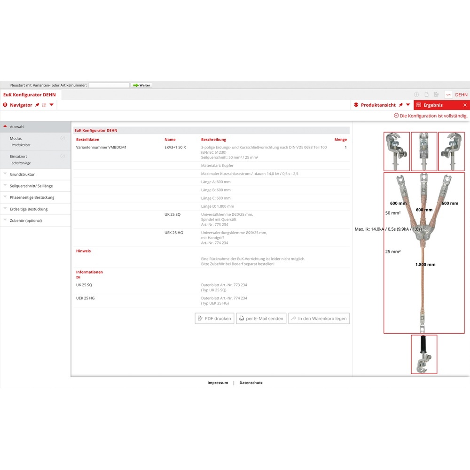Click the pop-out icon beside Navigator pin

pos(44,105)
